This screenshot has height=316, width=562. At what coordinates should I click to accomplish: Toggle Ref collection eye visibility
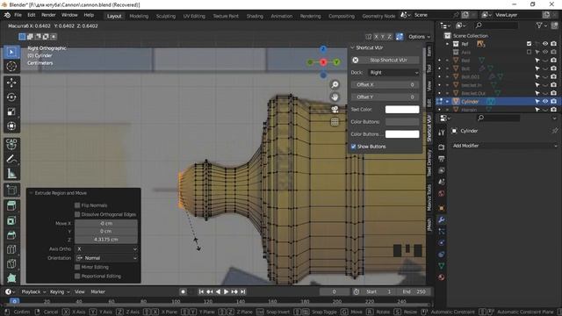pyautogui.click(x=545, y=44)
